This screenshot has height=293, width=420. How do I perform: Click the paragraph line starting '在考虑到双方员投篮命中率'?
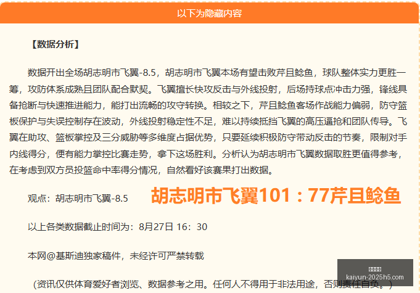(x=141, y=170)
